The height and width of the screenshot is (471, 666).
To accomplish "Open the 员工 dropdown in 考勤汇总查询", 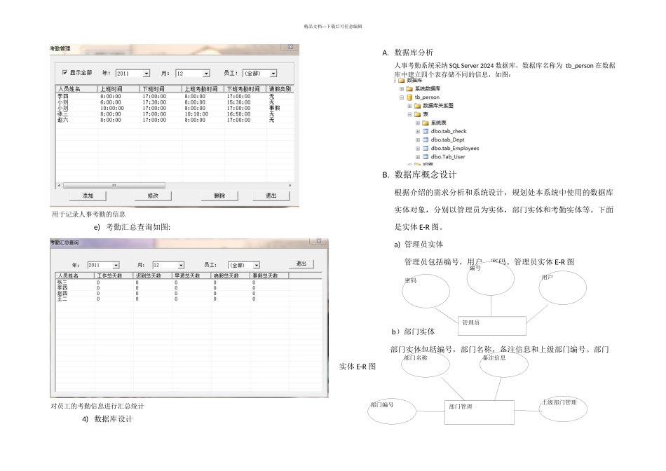I will (257, 265).
